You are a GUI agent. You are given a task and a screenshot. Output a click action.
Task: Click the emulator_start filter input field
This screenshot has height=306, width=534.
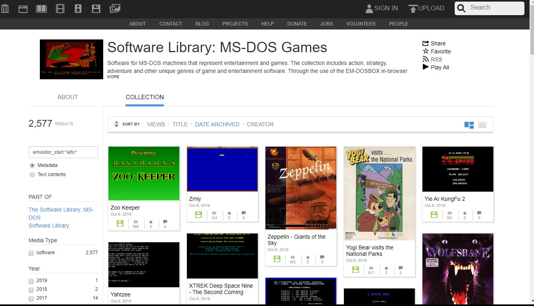pos(63,152)
